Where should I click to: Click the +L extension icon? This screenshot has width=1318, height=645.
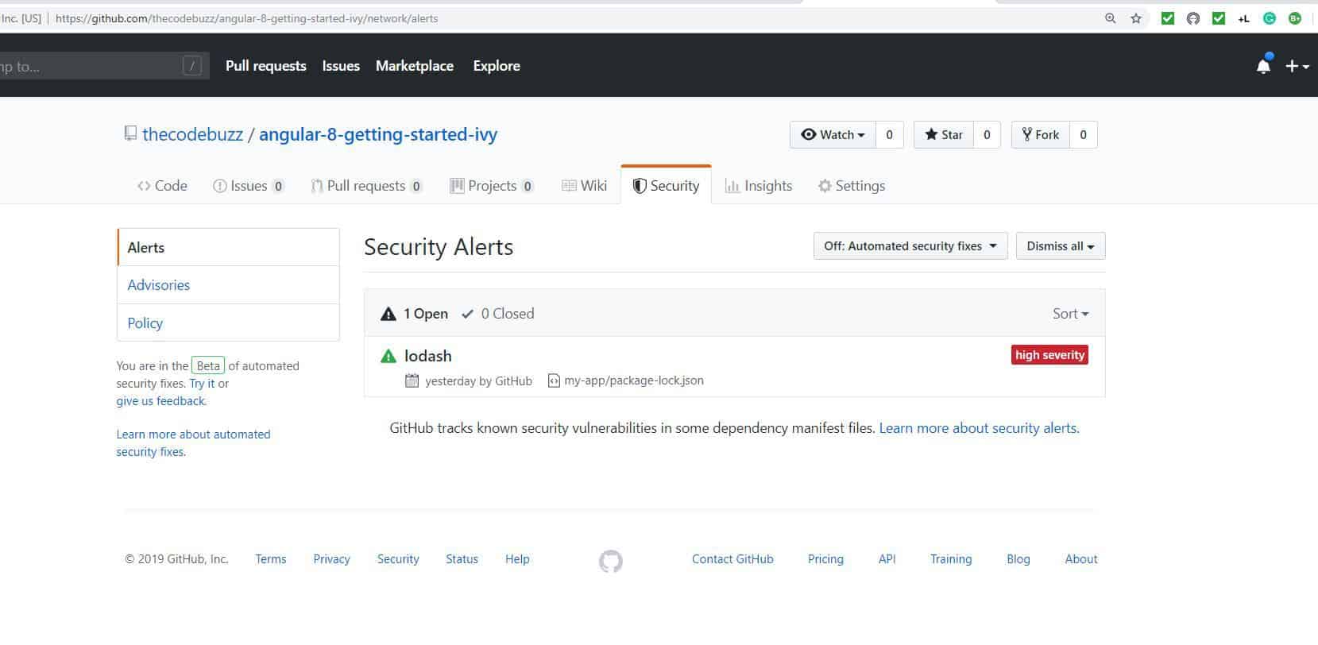(1244, 18)
